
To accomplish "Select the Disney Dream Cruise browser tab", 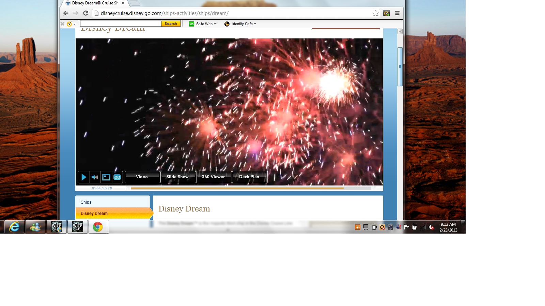I will (95, 3).
